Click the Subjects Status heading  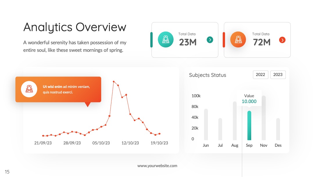coord(208,75)
